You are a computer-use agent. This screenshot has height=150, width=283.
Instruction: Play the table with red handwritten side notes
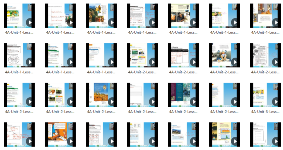pyautogui.click(x=152, y=23)
